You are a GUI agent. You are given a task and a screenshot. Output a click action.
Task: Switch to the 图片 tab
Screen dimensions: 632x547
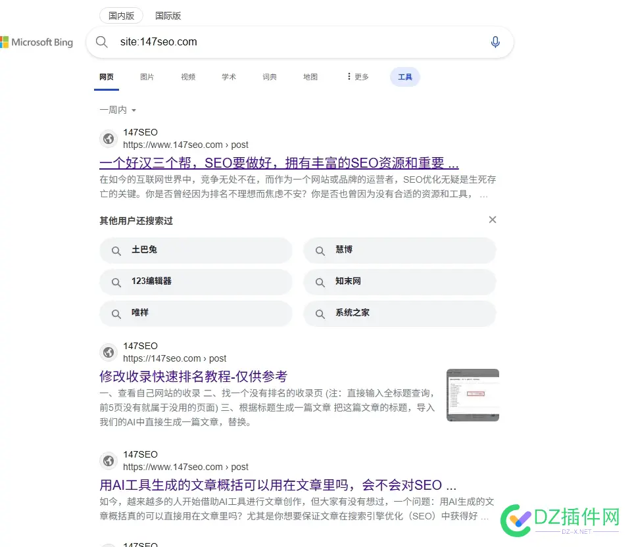pos(147,77)
